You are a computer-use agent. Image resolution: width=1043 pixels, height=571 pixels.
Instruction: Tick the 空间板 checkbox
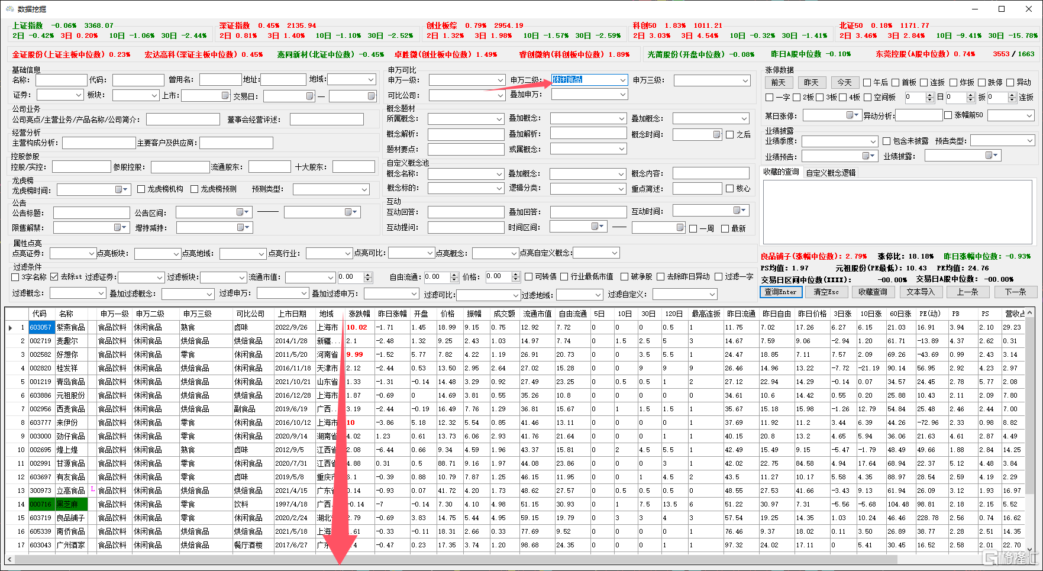click(867, 98)
